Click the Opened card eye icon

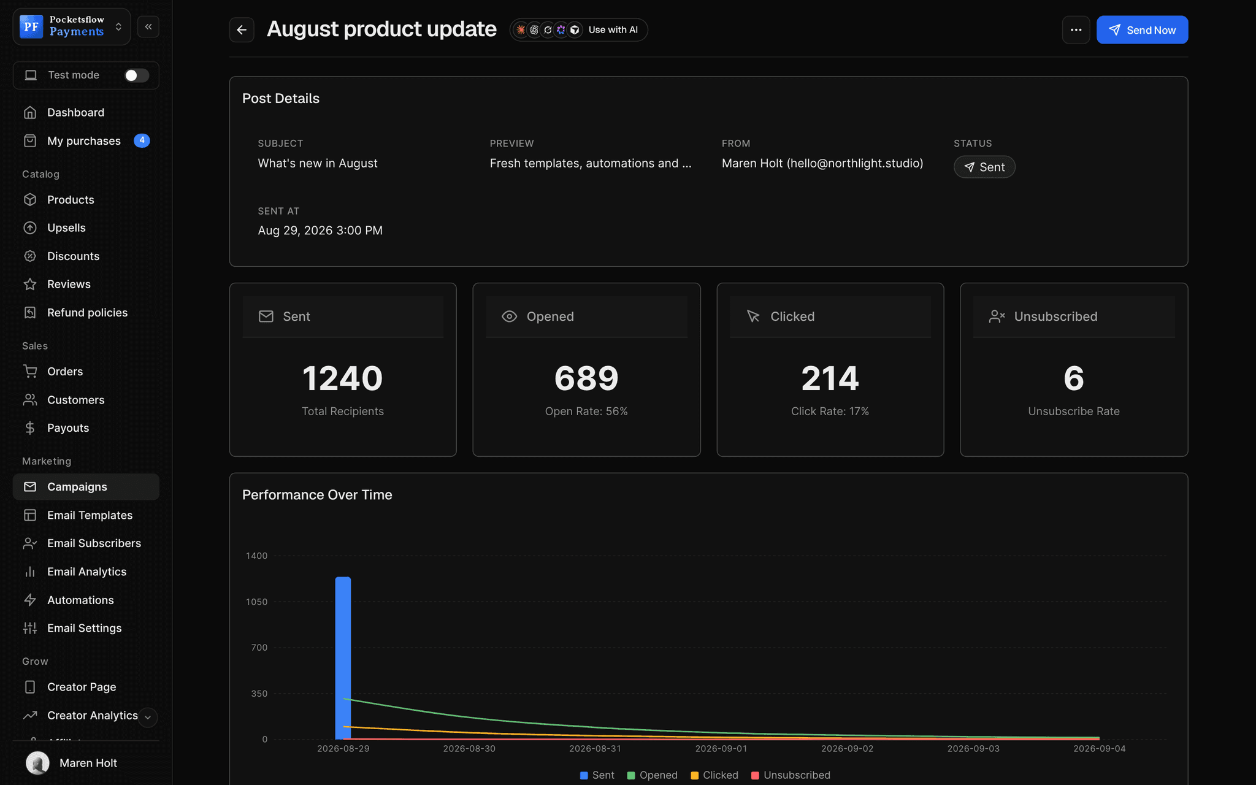[509, 316]
